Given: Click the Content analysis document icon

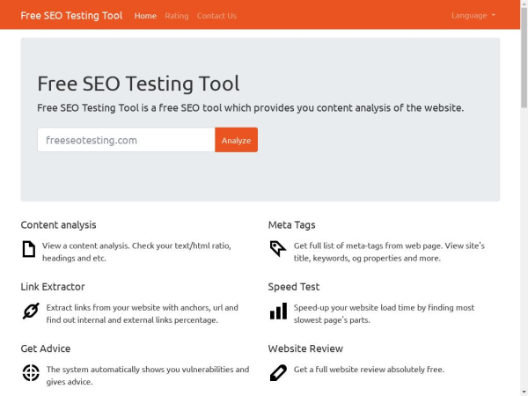Looking at the screenshot, I should 29,249.
